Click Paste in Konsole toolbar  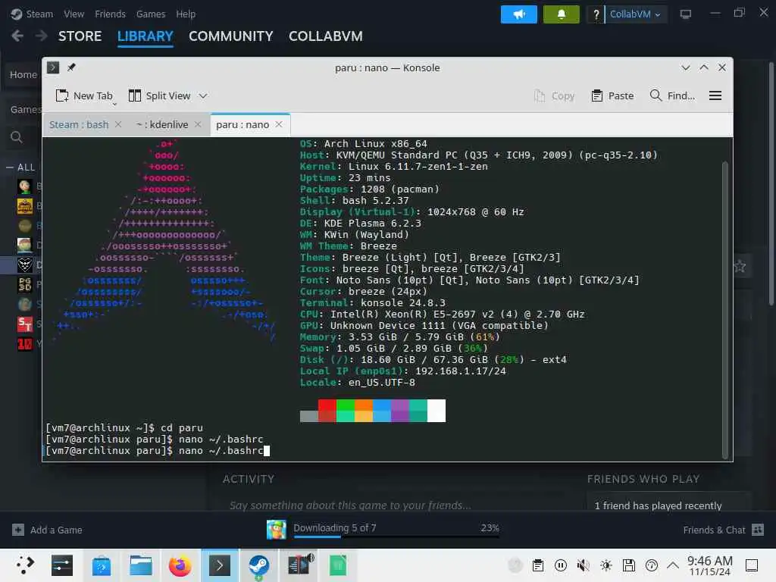coord(612,95)
